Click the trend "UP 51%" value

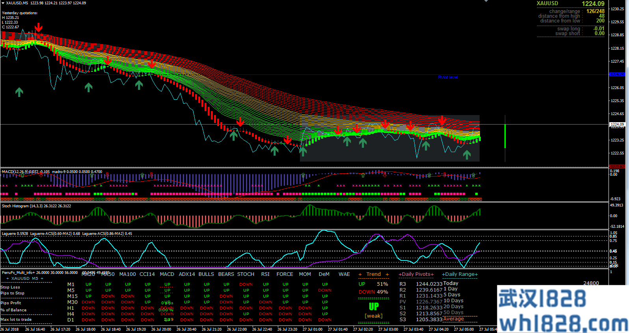tap(373, 284)
